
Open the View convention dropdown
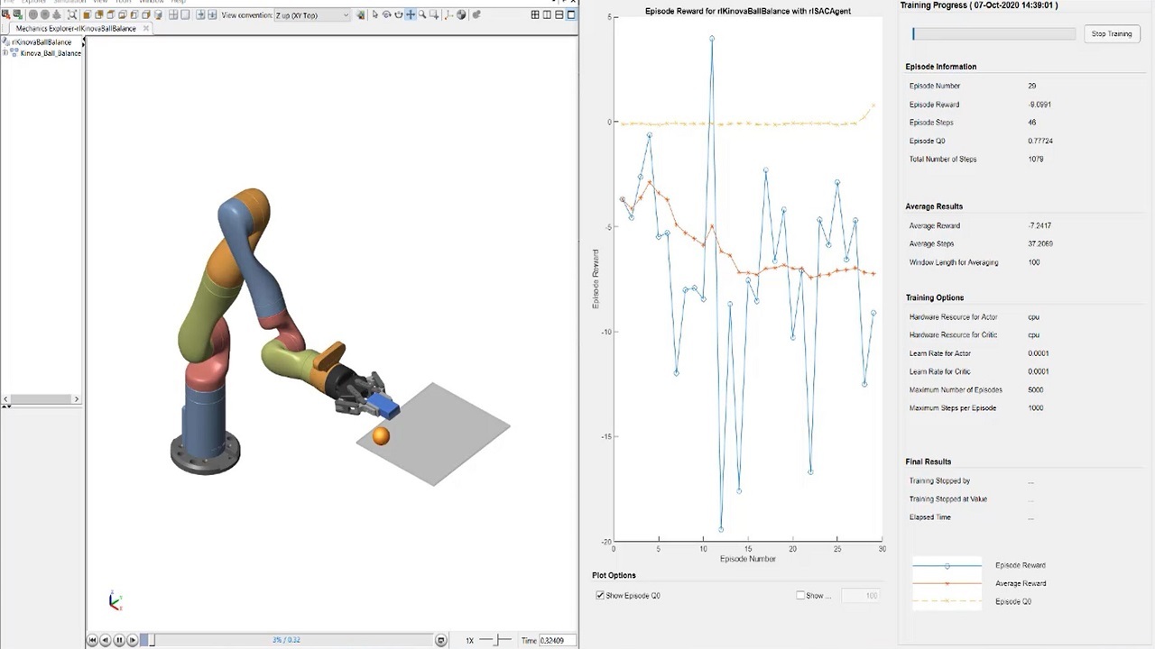311,15
